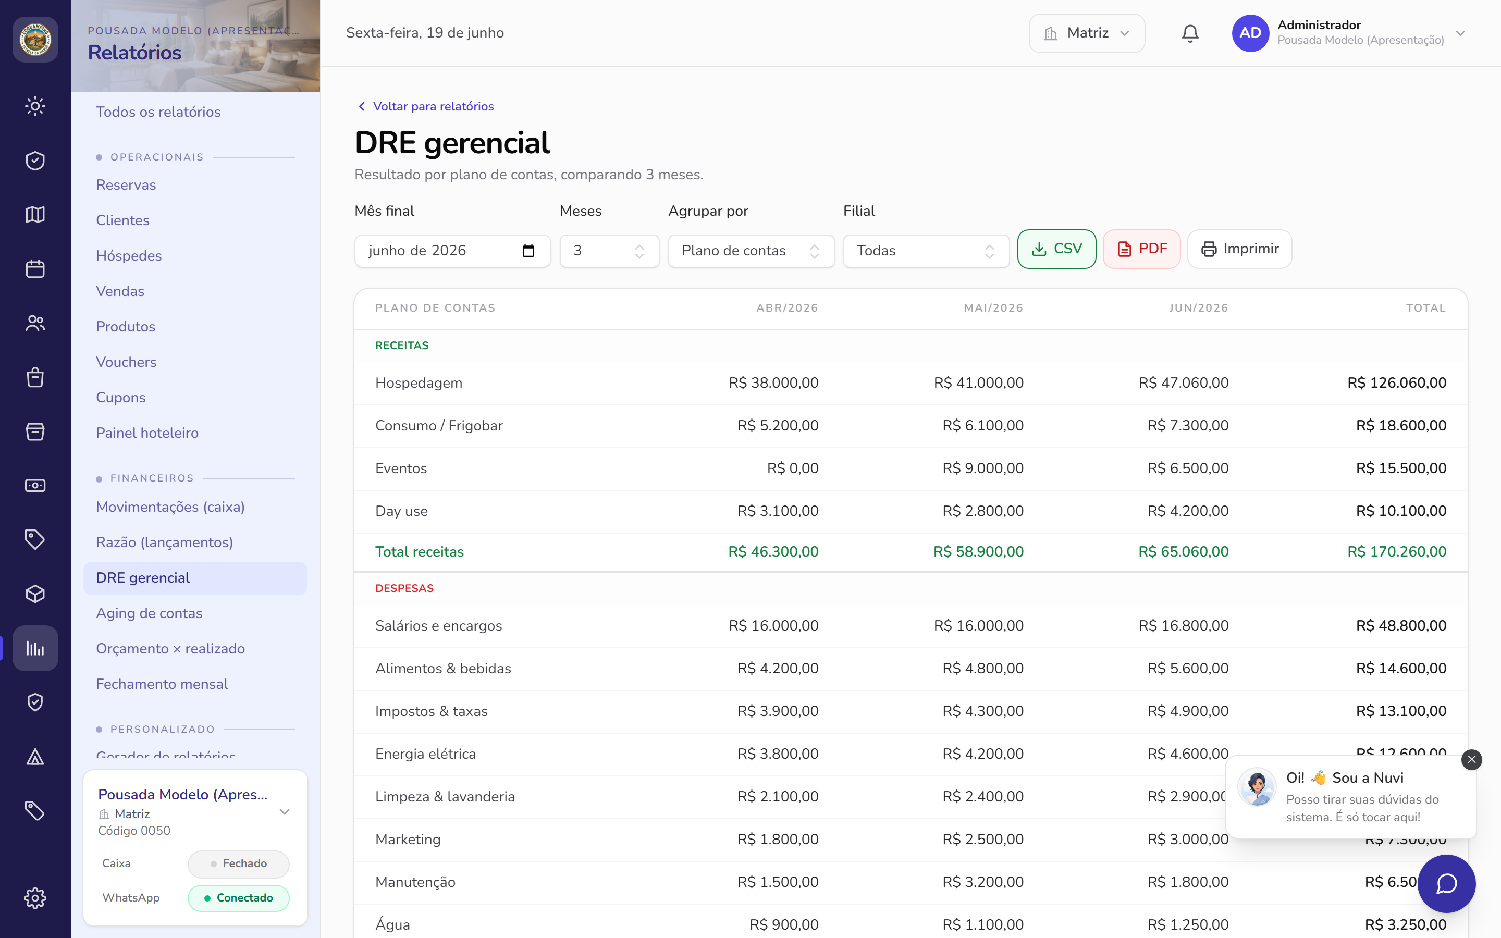Click the Imprimir button
1501x938 pixels.
(x=1239, y=249)
